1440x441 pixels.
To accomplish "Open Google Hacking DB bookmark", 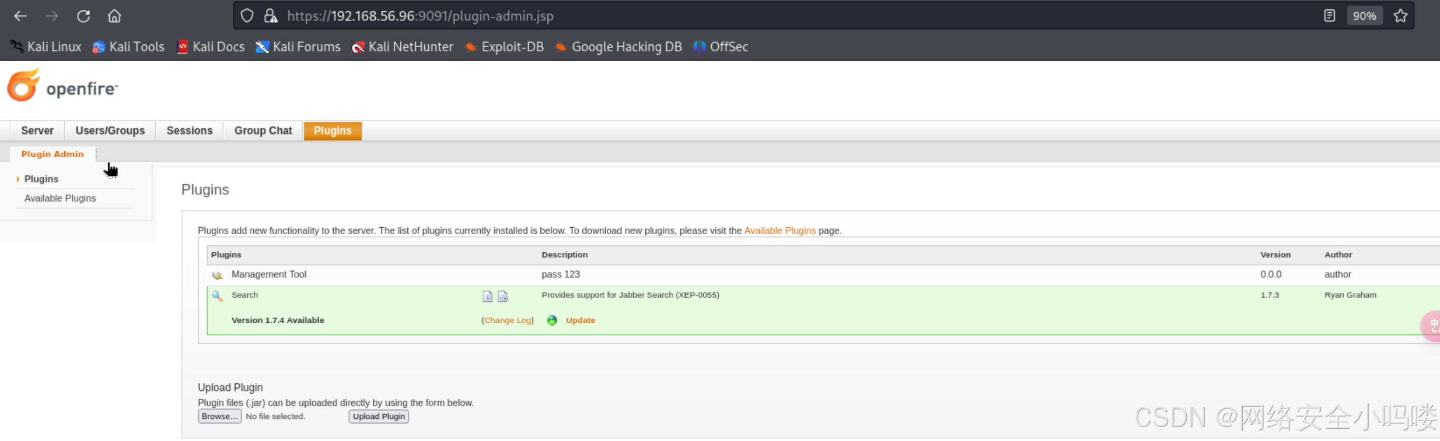I will [618, 47].
